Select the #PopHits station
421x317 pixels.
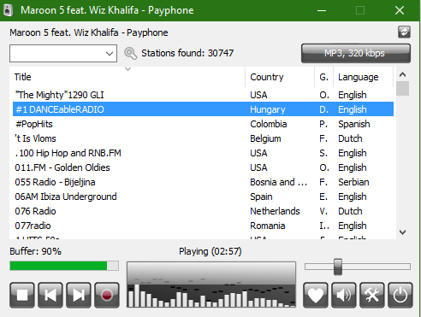click(203, 124)
